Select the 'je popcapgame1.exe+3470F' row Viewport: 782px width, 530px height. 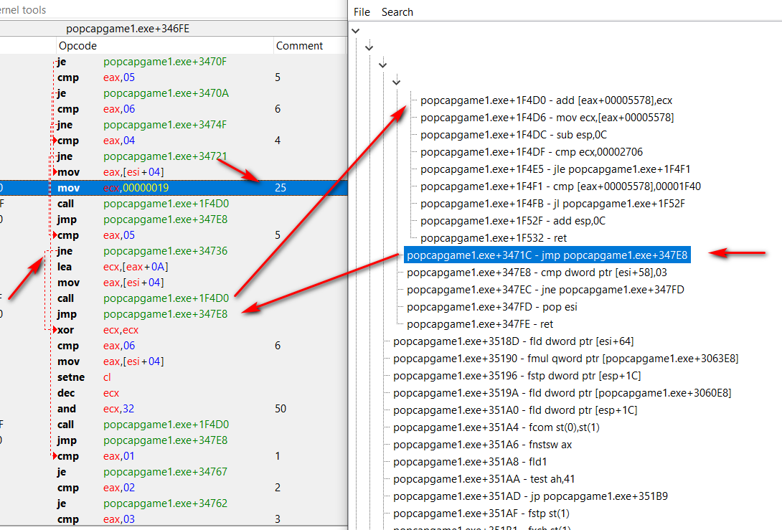174,62
